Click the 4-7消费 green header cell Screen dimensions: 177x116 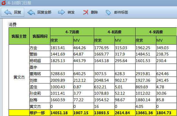[72, 32]
